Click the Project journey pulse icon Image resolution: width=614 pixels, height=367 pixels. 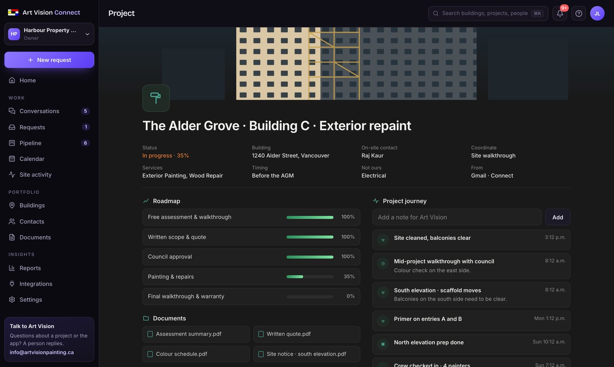tap(376, 201)
